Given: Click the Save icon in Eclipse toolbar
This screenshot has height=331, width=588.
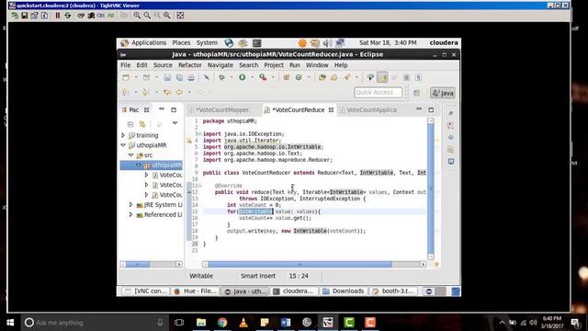Looking at the screenshot, I should pyautogui.click(x=167, y=77).
